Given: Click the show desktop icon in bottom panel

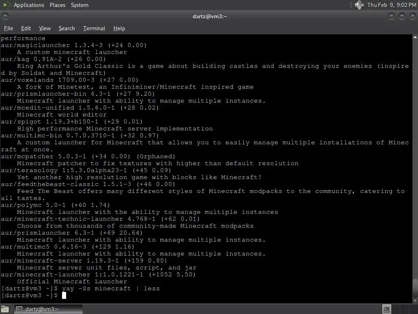Looking at the screenshot, I should (5, 309).
